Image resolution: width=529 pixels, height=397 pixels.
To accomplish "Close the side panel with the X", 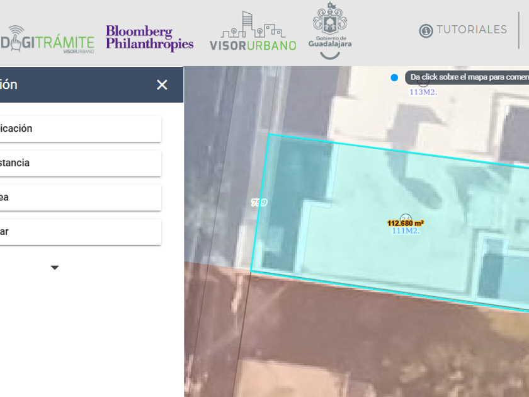I will [162, 84].
